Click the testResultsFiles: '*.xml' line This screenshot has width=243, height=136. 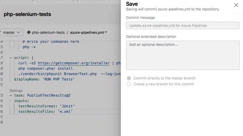point(46,112)
